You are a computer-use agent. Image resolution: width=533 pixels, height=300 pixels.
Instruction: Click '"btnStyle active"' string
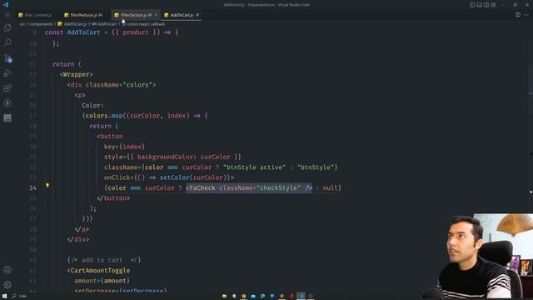pyautogui.click(x=255, y=167)
